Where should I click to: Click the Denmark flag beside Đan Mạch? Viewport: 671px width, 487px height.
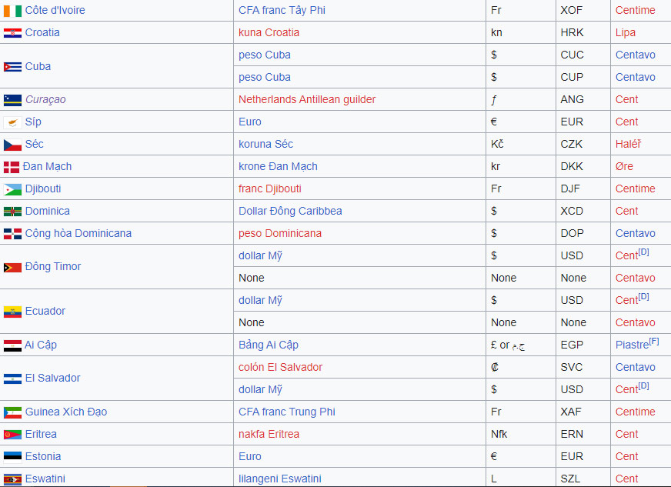click(12, 167)
